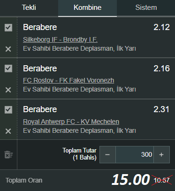
Task: Remove the FC Rostov - Fakel Voronezh bet
Action: [8, 90]
